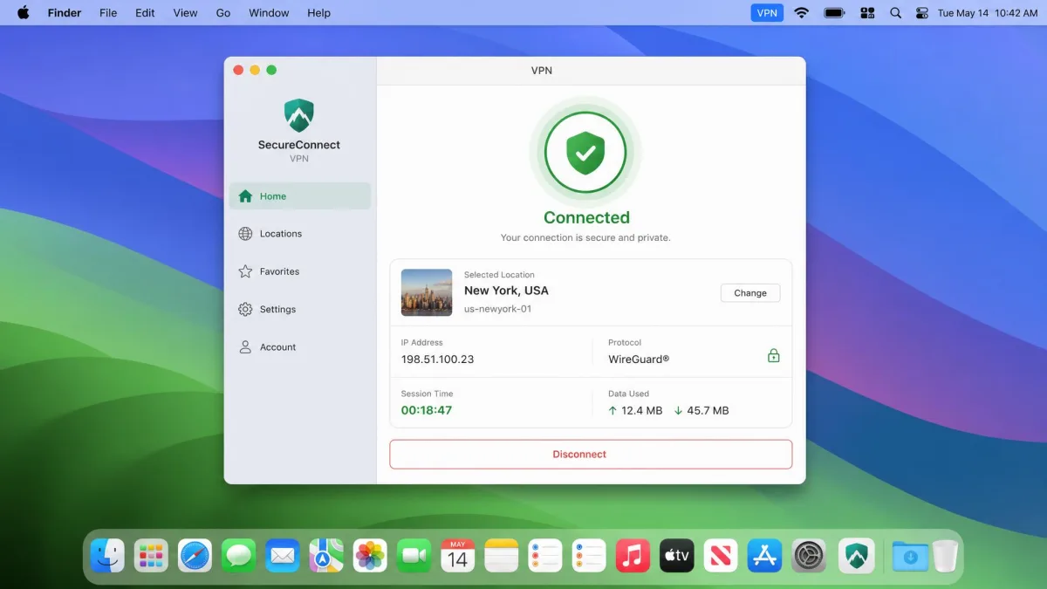
Task: Open the Account person item
Action: pyautogui.click(x=299, y=347)
